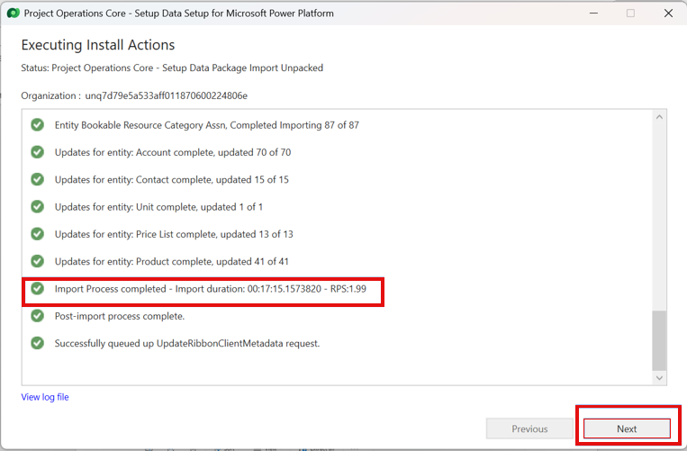This screenshot has height=451, width=687.
Task: Select 'Contact complete, updated 15 of 15' line
Action: pos(172,179)
